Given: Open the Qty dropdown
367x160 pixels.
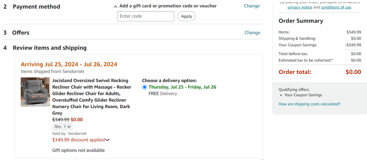Looking at the screenshot, I should (x=62, y=126).
